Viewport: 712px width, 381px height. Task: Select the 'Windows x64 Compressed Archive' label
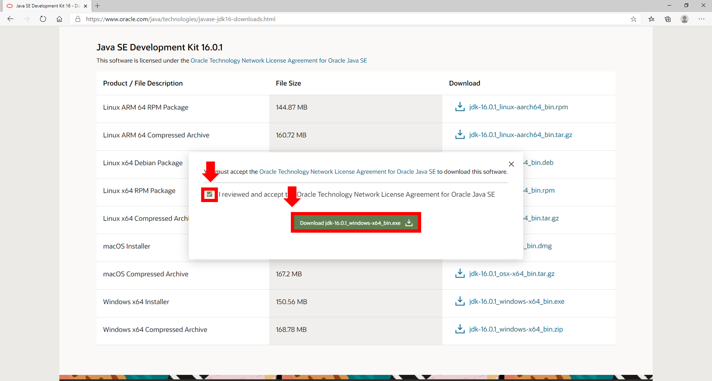155,329
